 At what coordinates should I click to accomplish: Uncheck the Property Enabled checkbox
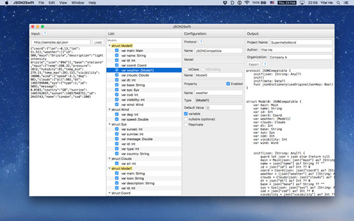[228, 84]
